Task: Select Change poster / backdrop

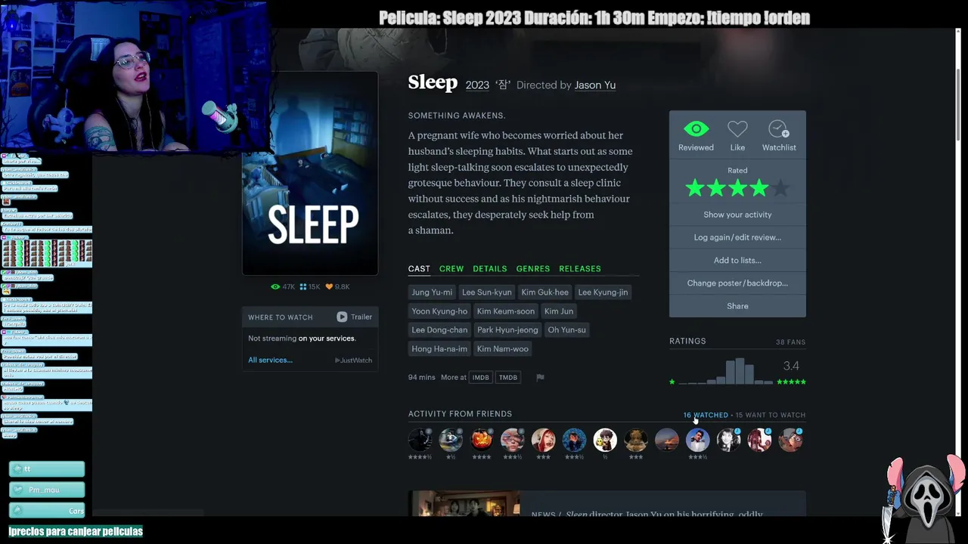Action: (x=737, y=283)
